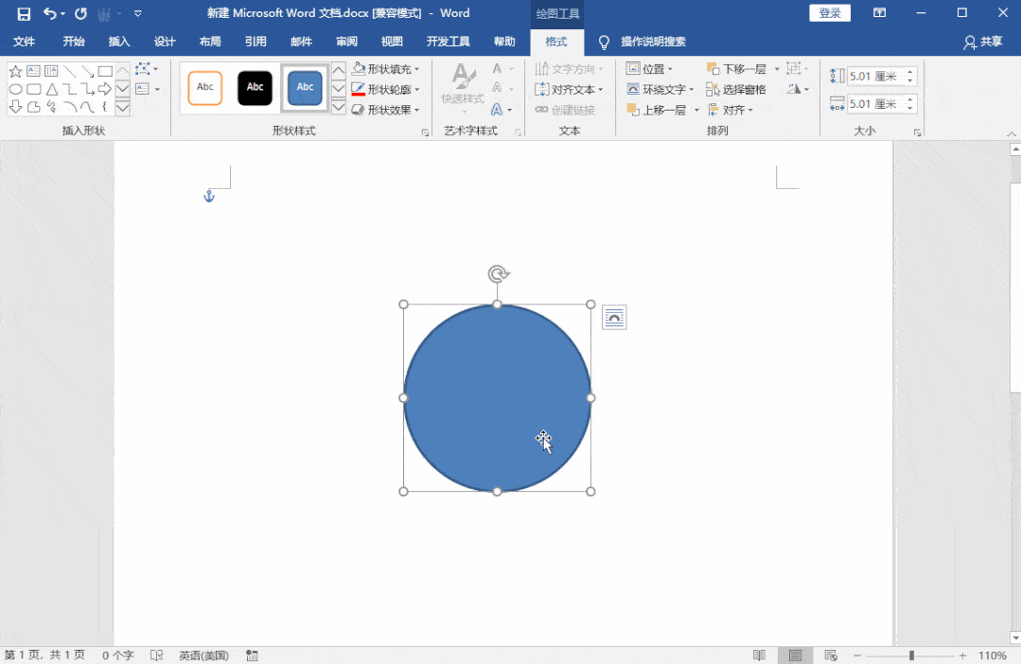The image size is (1021, 664).
Task: Click the rotate objects icon in 排列 group
Action: 797,89
